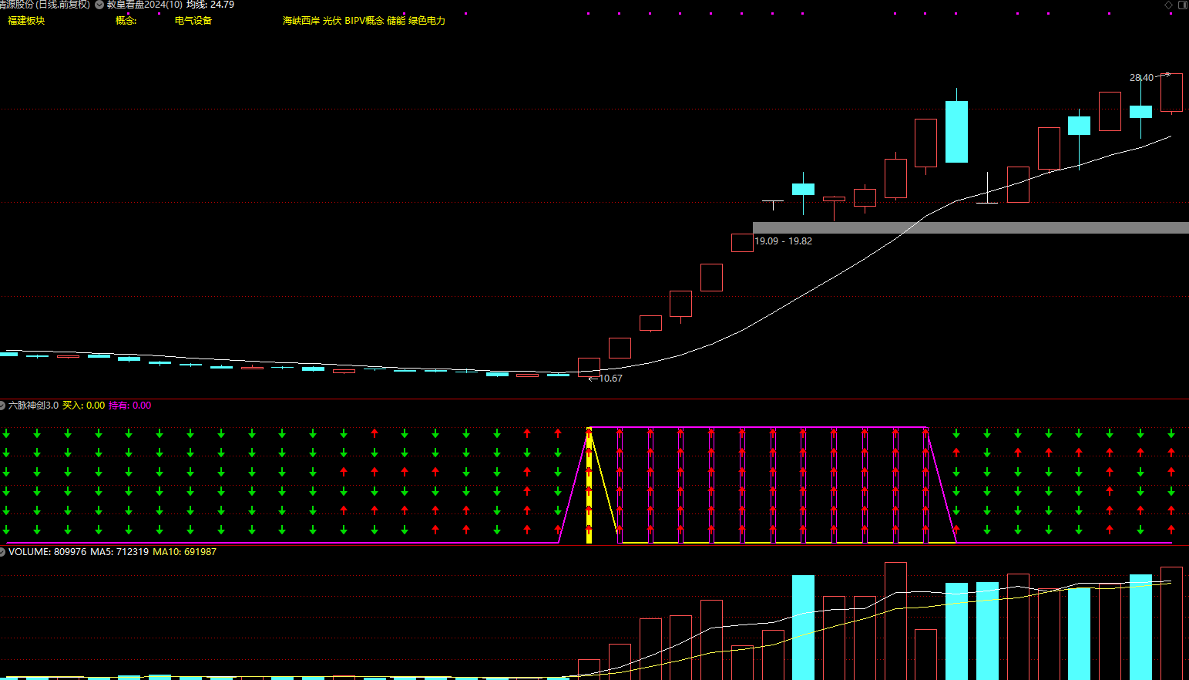1189x680 pixels.
Task: Click the 教皇看盘2024(10) indicator name
Action: tap(145, 5)
